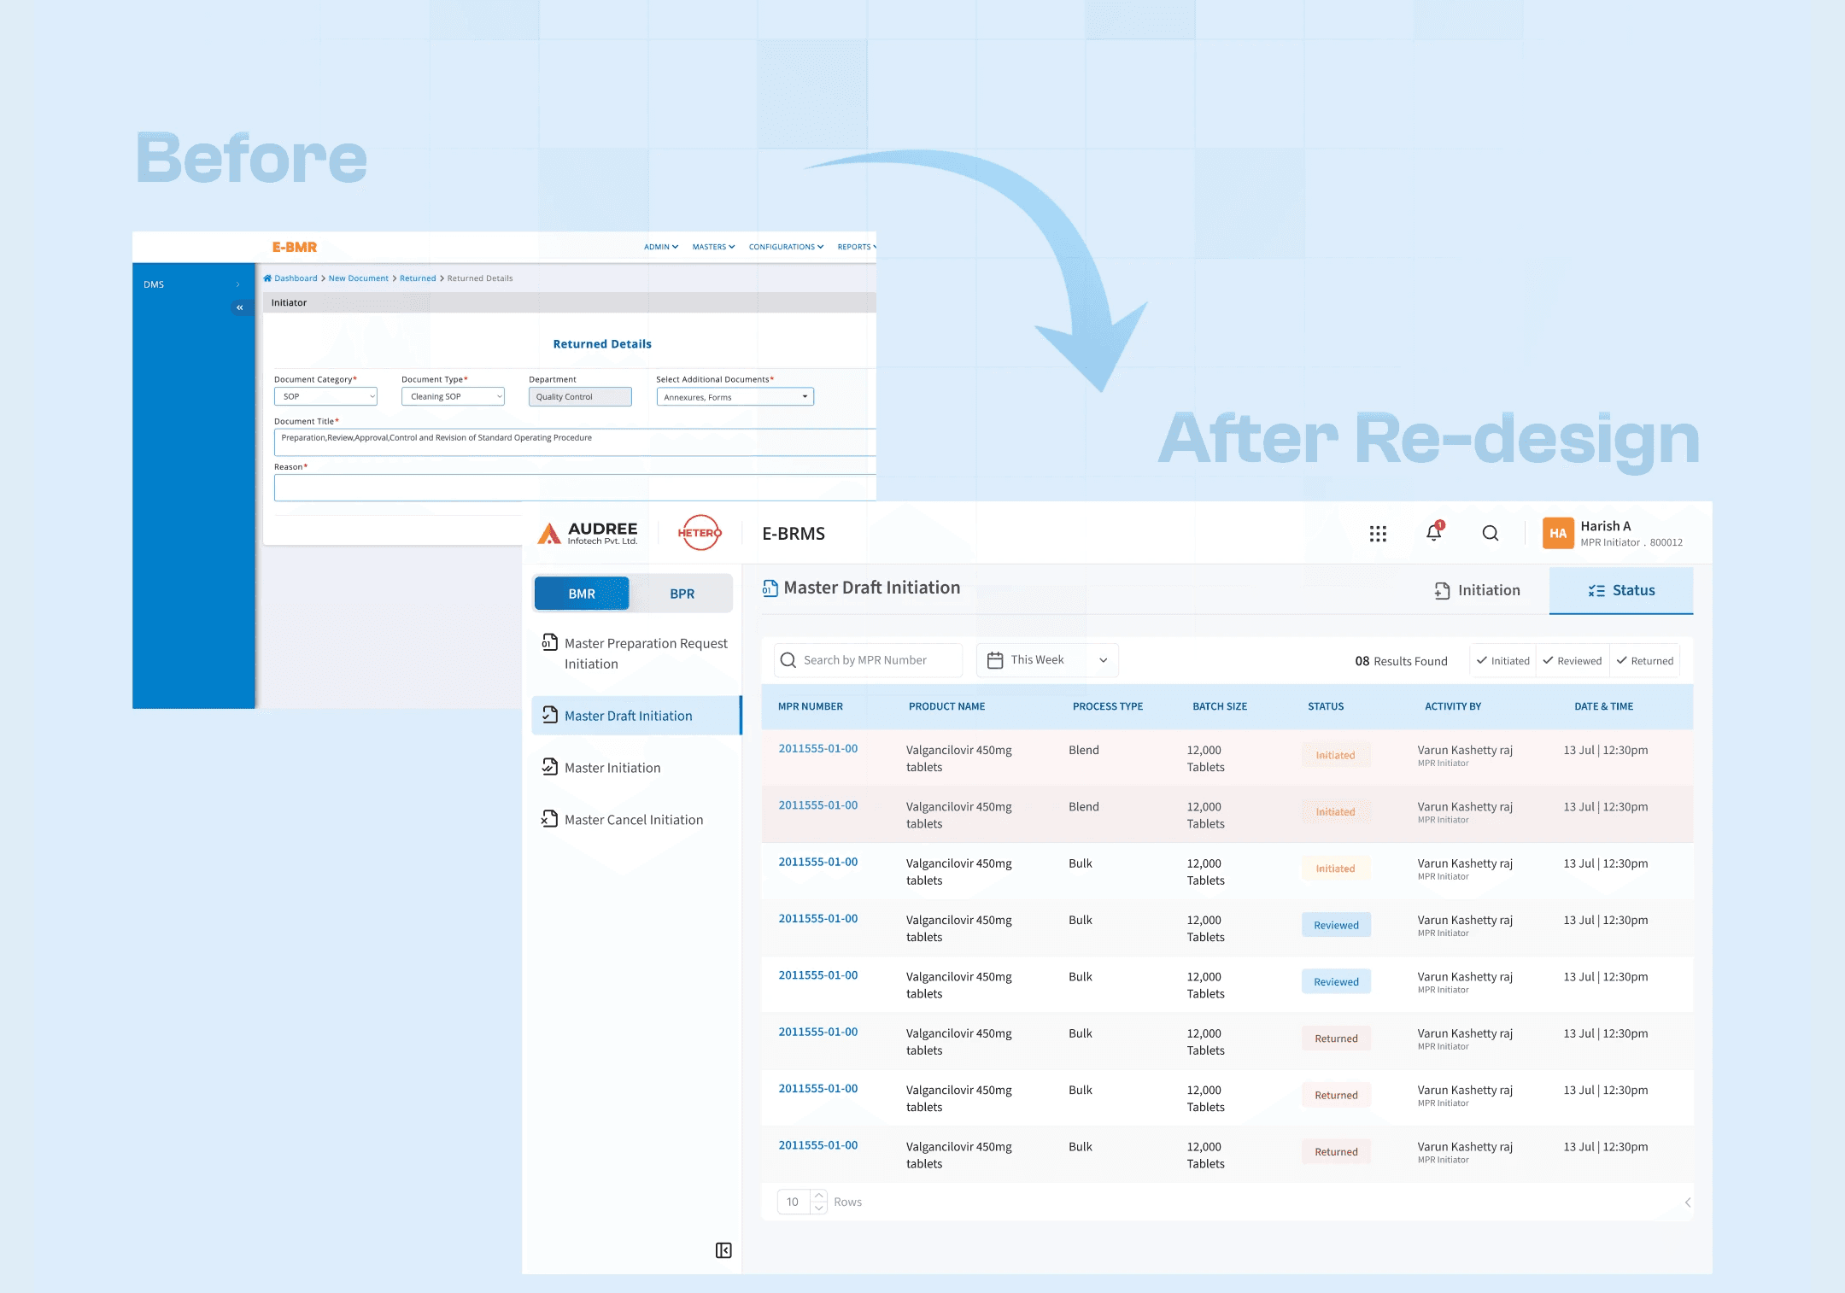Image resolution: width=1845 pixels, height=1293 pixels.
Task: Open the apps grid icon
Action: (x=1378, y=534)
